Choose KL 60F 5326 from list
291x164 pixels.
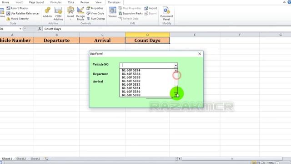[131, 74]
